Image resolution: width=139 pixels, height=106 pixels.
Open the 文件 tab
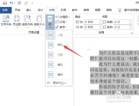pos(6,10)
